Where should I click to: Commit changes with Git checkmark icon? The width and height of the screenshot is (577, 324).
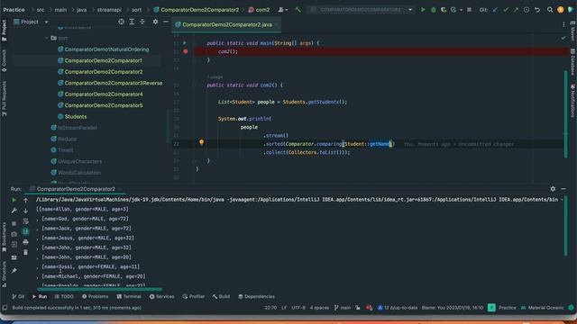pos(506,10)
